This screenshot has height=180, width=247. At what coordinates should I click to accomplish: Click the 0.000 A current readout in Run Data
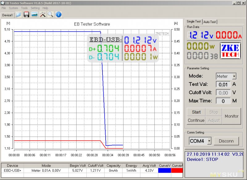coord(229,35)
